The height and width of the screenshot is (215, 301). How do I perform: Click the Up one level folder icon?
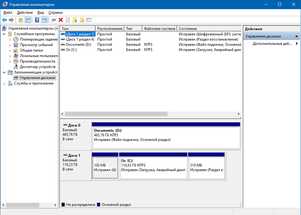(21, 20)
